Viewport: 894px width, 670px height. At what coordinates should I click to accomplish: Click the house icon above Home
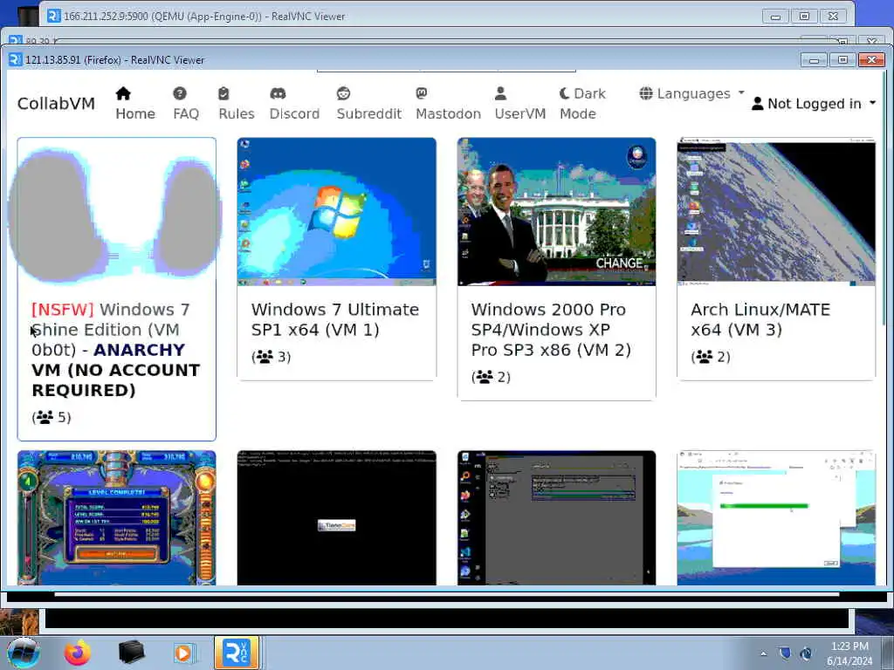click(123, 93)
